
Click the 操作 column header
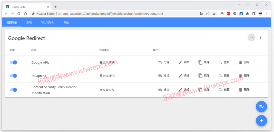coord(156,50)
